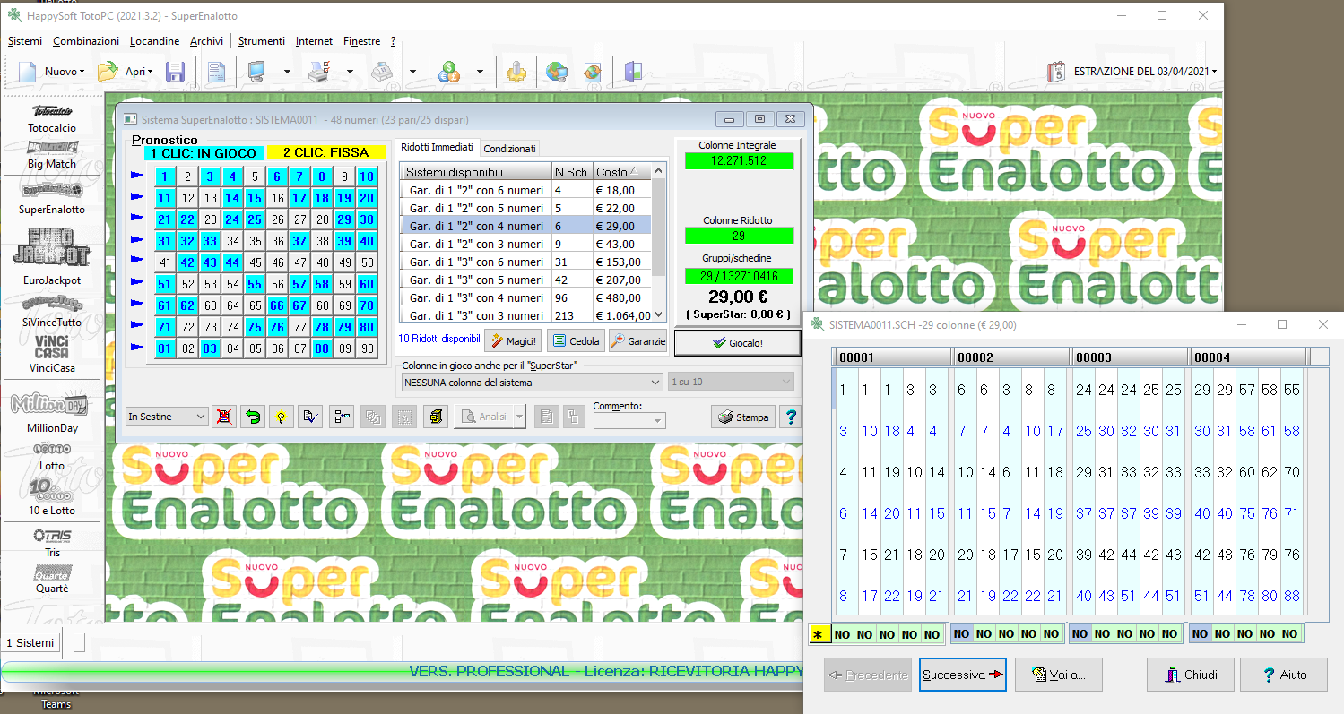Click the Garanzie button
This screenshot has height=714, width=1344.
[637, 341]
